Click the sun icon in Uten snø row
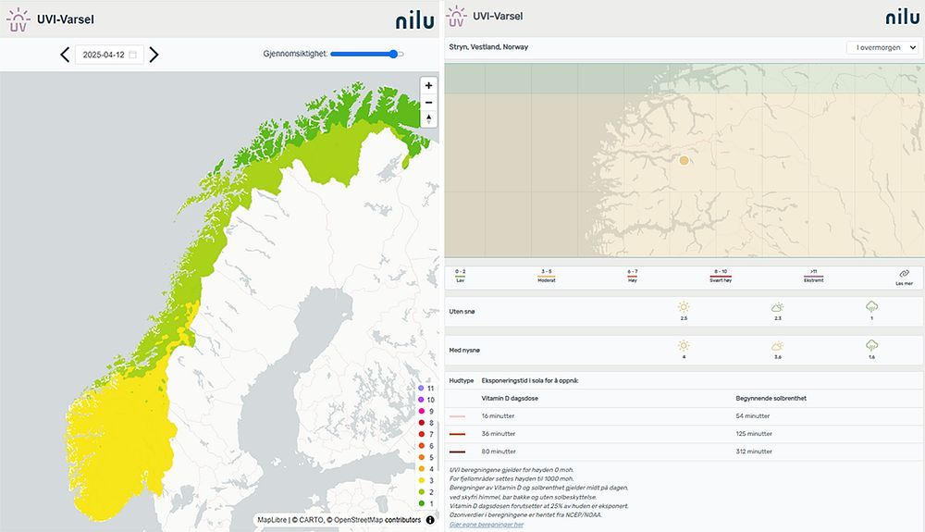925x532 pixels. tap(684, 306)
